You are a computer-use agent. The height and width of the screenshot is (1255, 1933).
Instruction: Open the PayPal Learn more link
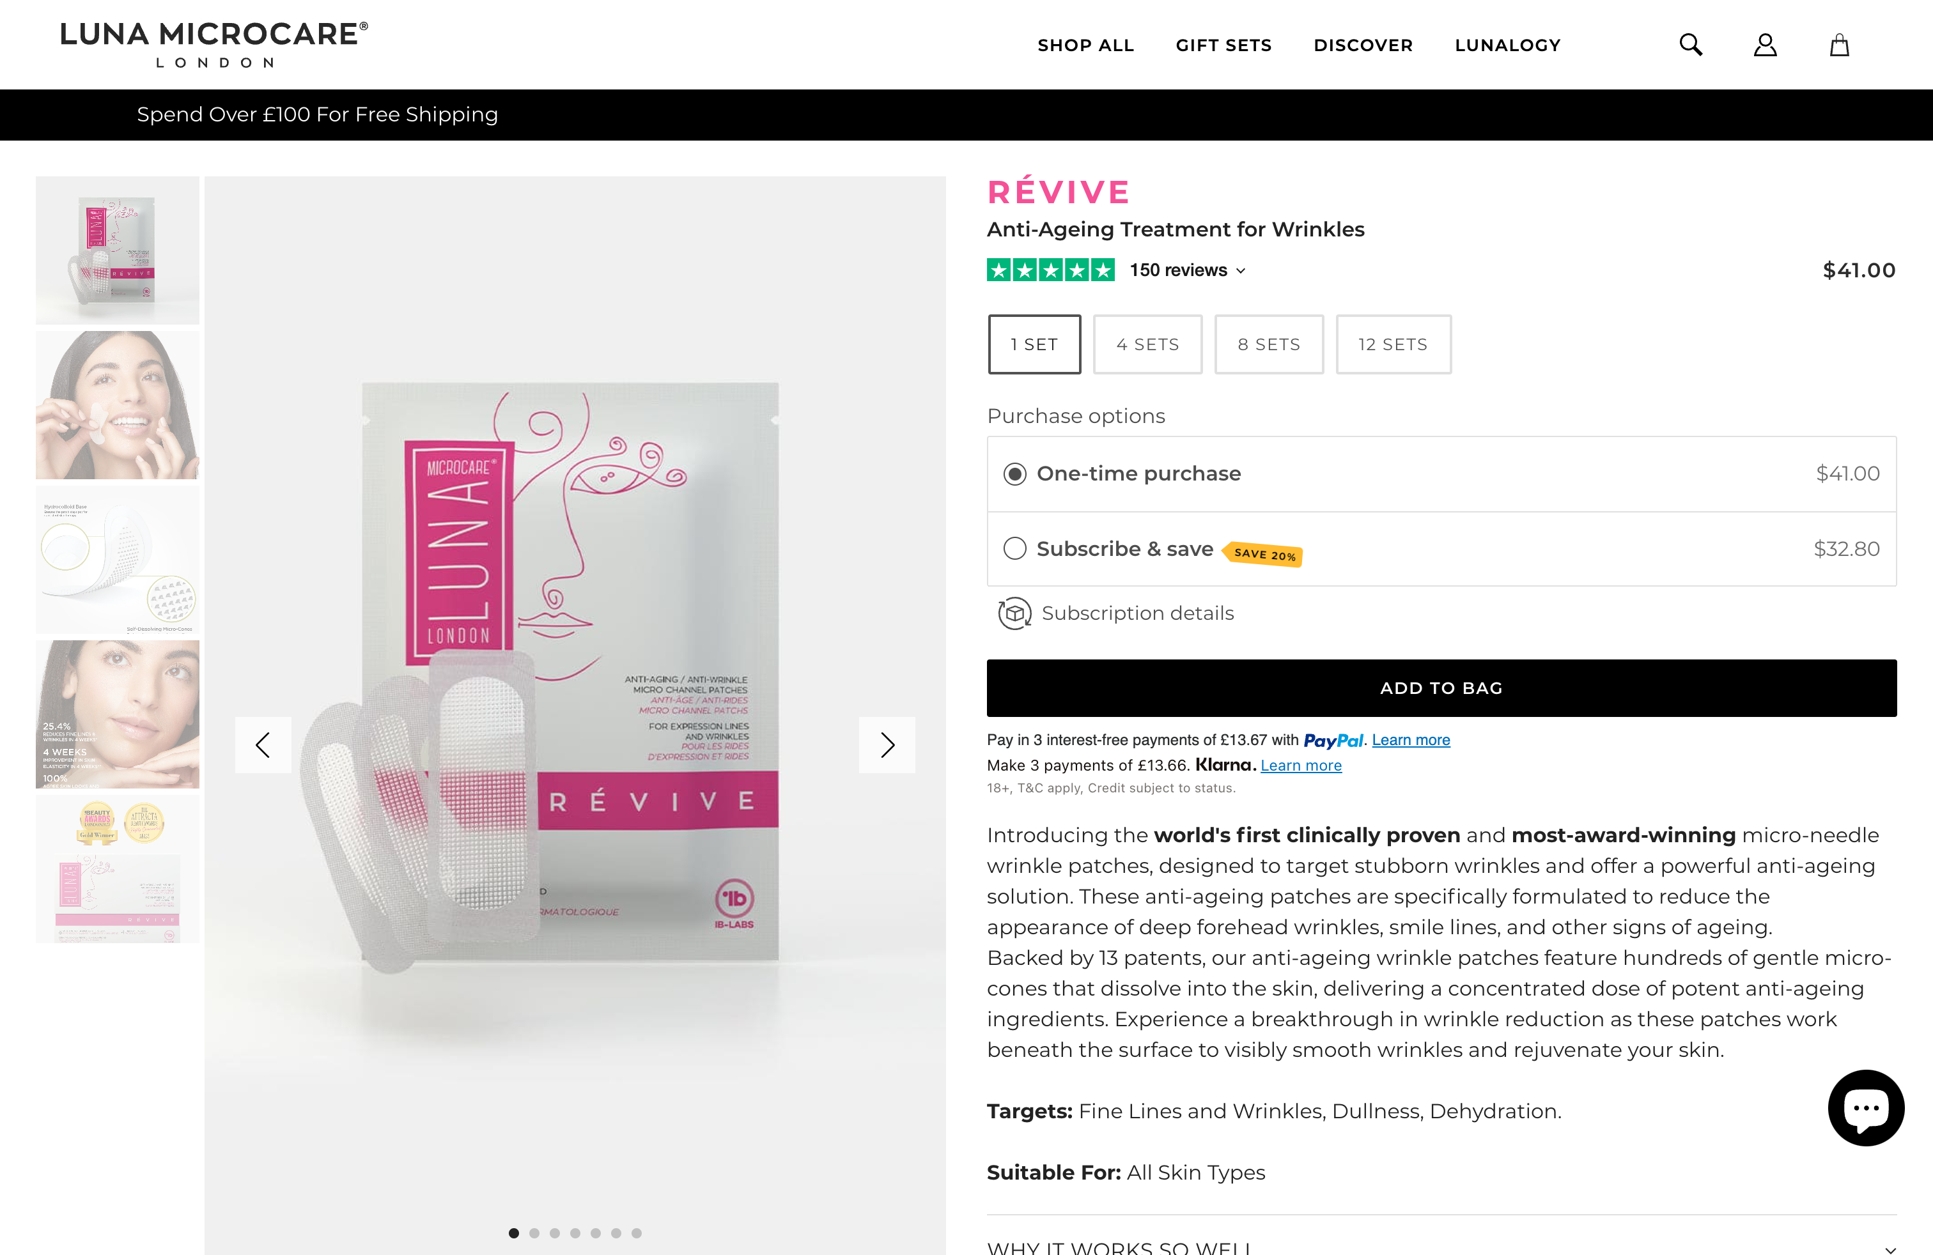click(x=1411, y=739)
